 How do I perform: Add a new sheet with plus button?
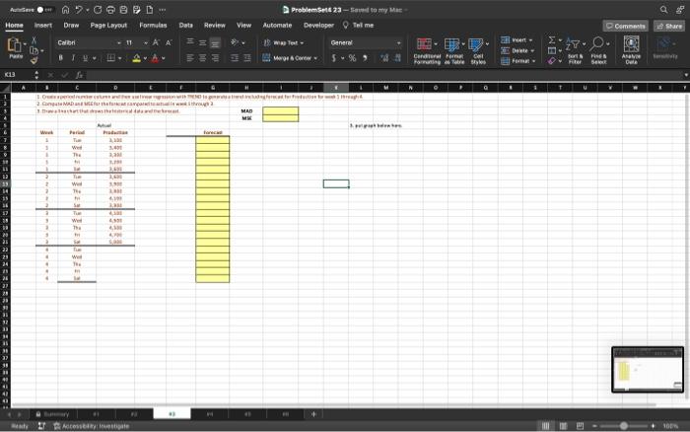[x=313, y=414]
